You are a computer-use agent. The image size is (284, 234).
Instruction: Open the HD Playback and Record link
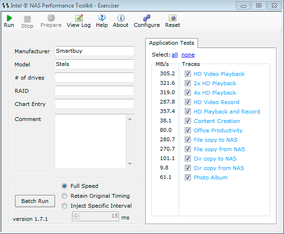(227, 112)
